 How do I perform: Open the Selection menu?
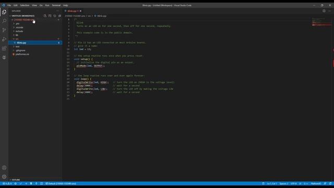[x=25, y=5]
